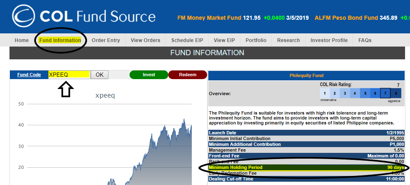Click the COL Risk Rating label

pos(336,84)
